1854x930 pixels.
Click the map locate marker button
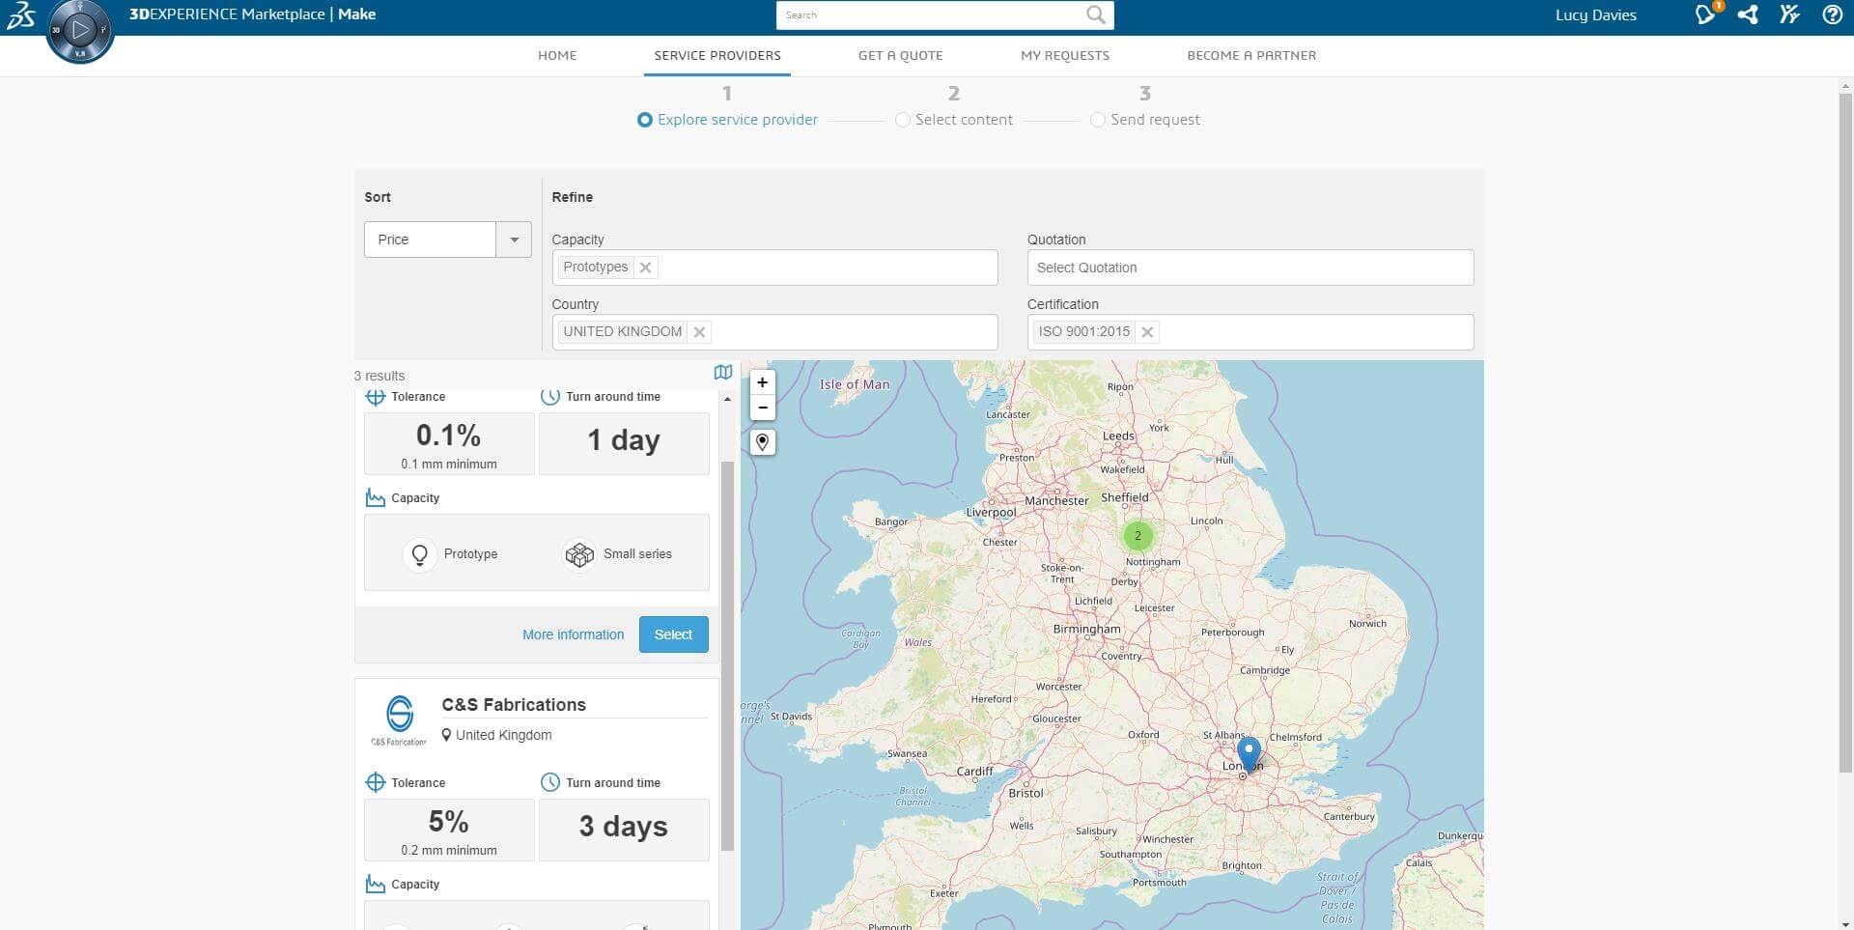763,442
